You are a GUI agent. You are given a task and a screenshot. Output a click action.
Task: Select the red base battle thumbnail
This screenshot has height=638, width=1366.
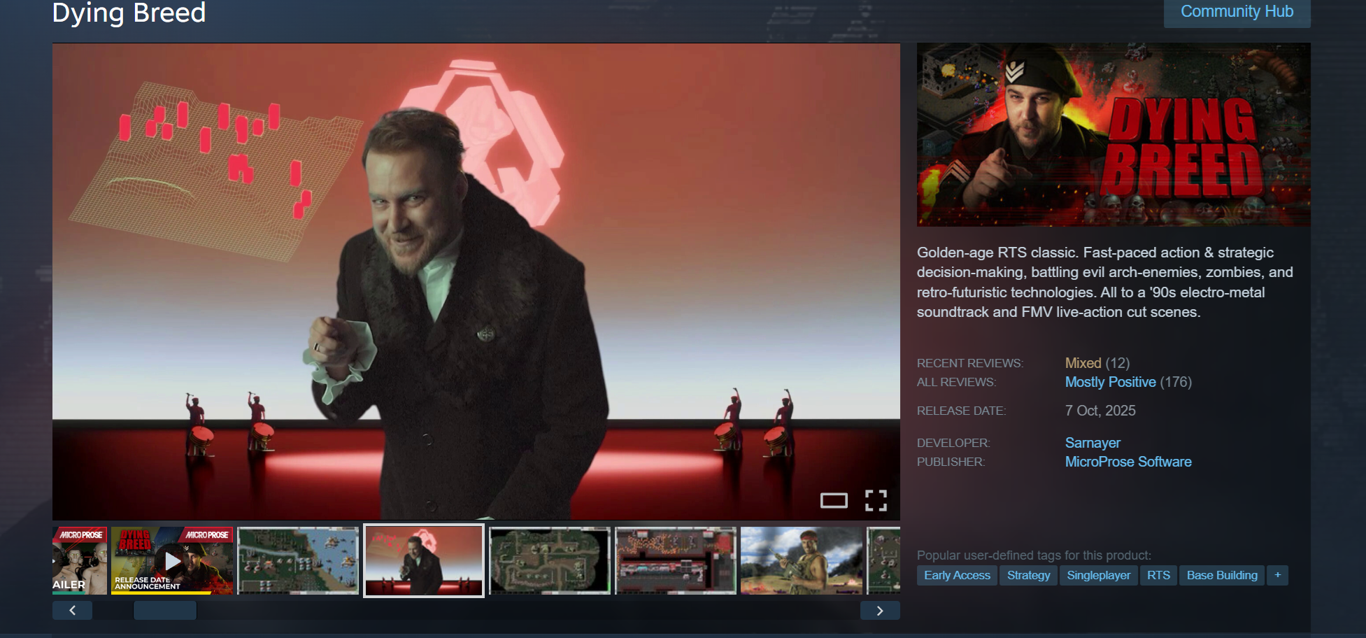point(676,560)
